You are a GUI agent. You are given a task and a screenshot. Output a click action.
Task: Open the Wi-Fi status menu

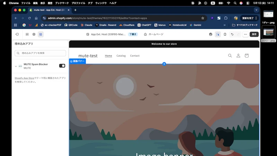coord(229,3)
